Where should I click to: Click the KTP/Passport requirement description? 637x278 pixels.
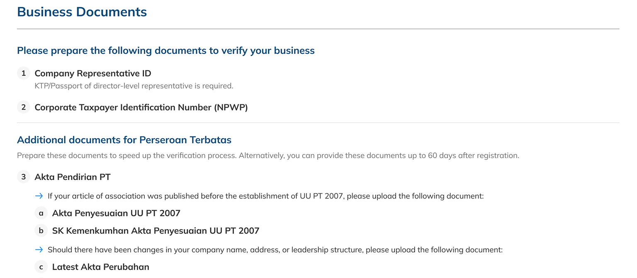click(134, 86)
